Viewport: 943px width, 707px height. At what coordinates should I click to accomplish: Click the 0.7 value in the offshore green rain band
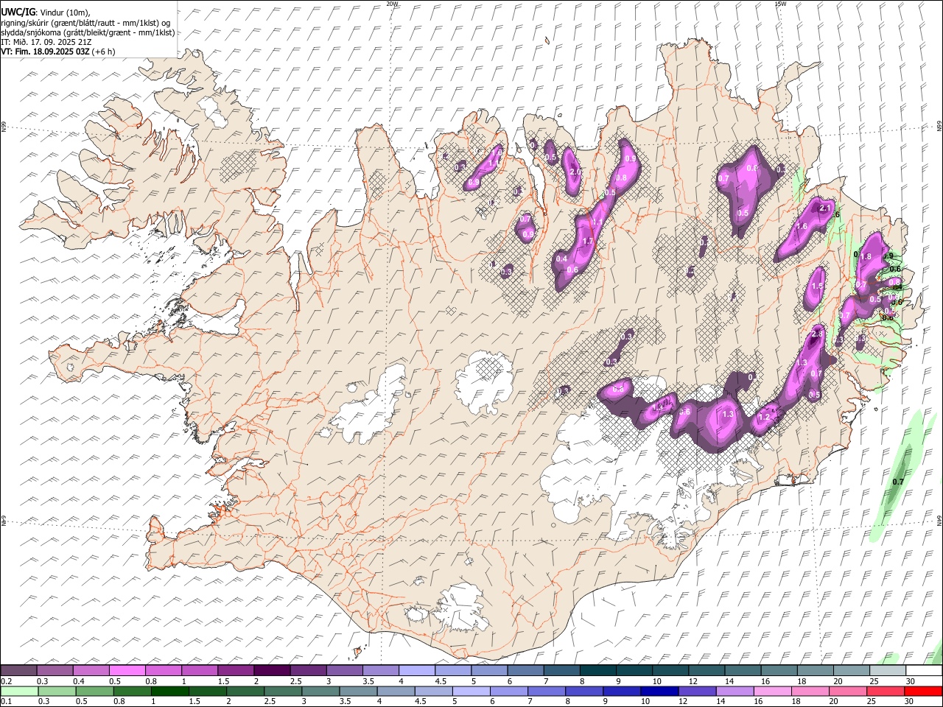898,482
